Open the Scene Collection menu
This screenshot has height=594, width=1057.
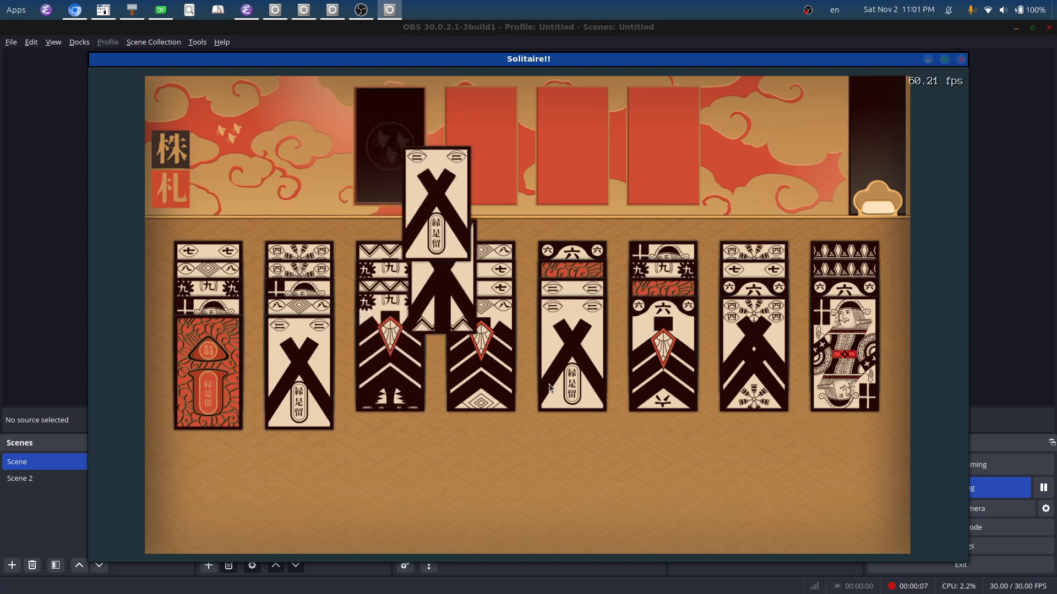pos(153,42)
